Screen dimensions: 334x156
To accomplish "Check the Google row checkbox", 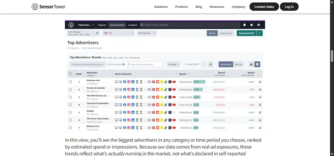I will point(70,112).
